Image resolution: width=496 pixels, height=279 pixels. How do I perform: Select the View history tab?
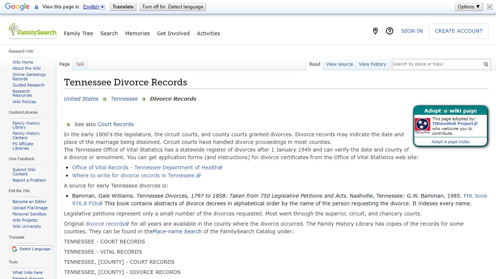(x=373, y=64)
